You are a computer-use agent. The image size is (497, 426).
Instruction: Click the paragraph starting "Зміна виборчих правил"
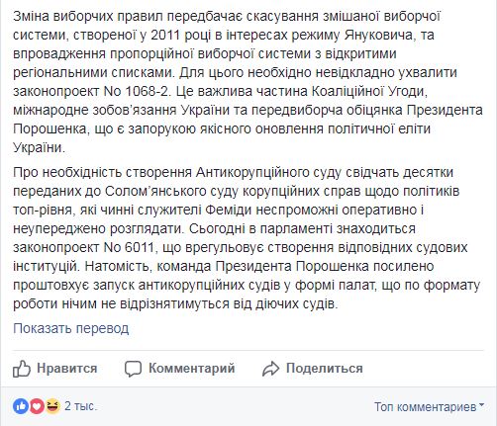click(248, 82)
